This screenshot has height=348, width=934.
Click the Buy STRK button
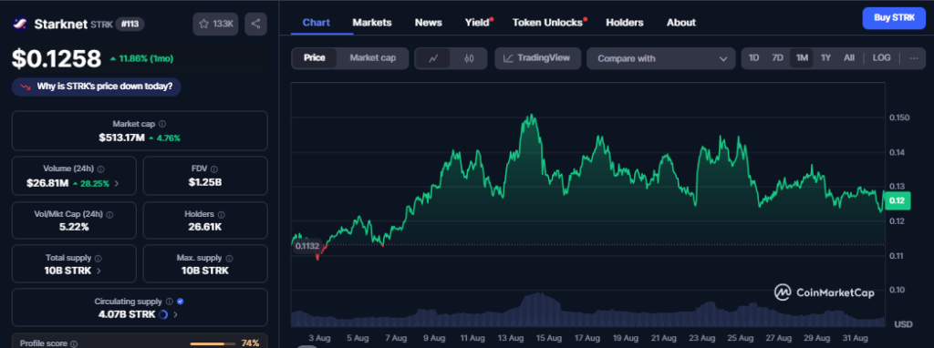pos(894,18)
